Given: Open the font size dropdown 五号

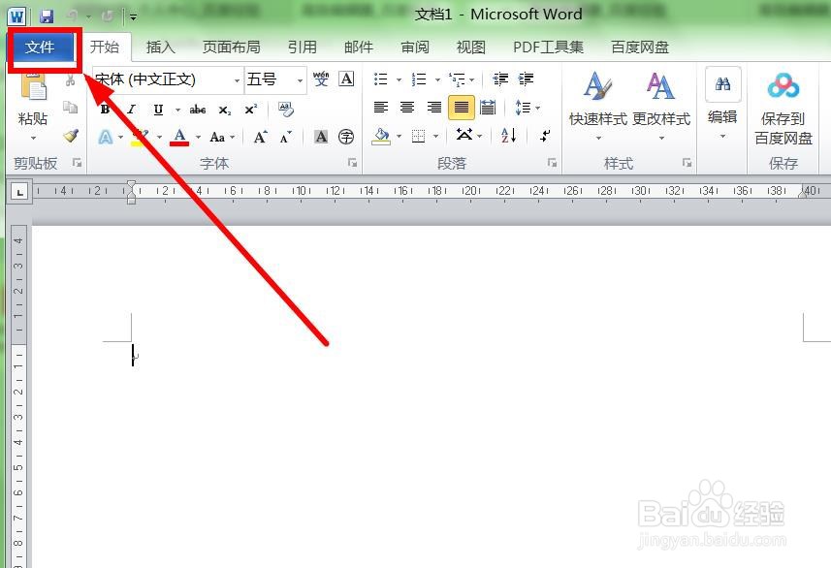Looking at the screenshot, I should tap(300, 80).
